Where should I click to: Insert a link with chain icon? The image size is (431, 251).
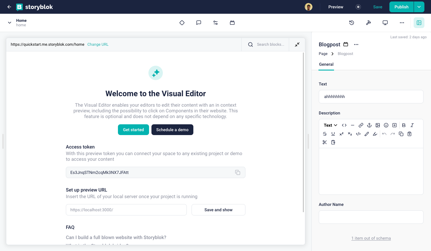(x=361, y=125)
